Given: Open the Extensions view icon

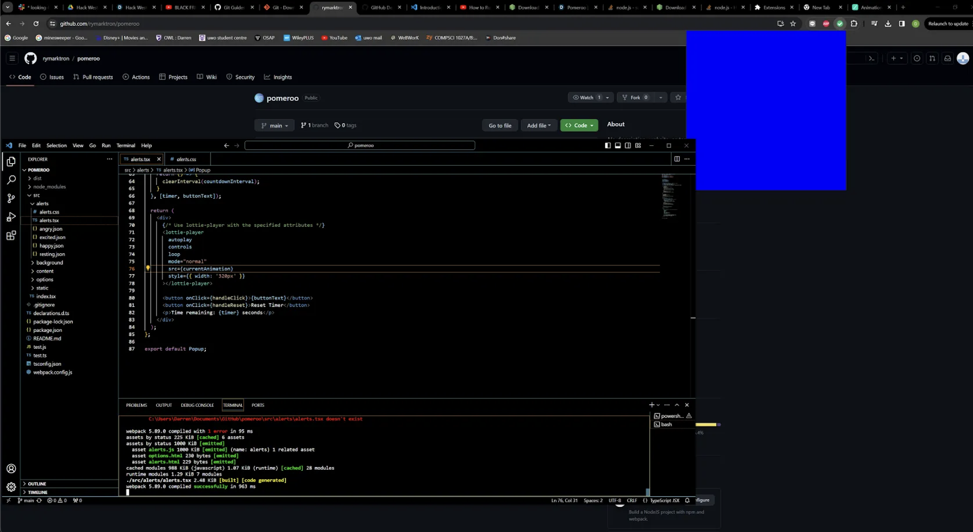Looking at the screenshot, I should pos(11,236).
